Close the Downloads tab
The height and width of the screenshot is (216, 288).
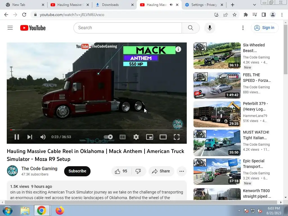pos(132,5)
